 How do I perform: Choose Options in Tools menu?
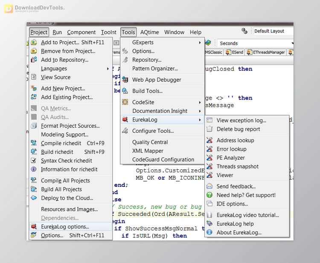(163, 51)
